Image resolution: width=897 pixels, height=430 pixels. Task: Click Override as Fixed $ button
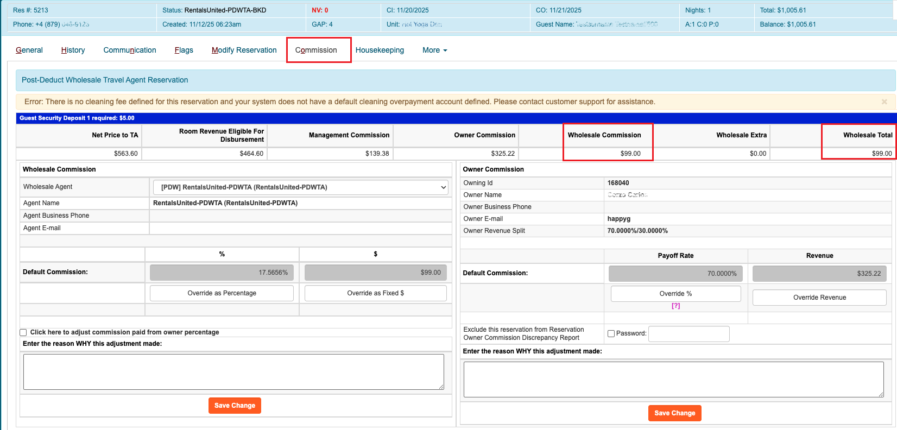(x=375, y=293)
